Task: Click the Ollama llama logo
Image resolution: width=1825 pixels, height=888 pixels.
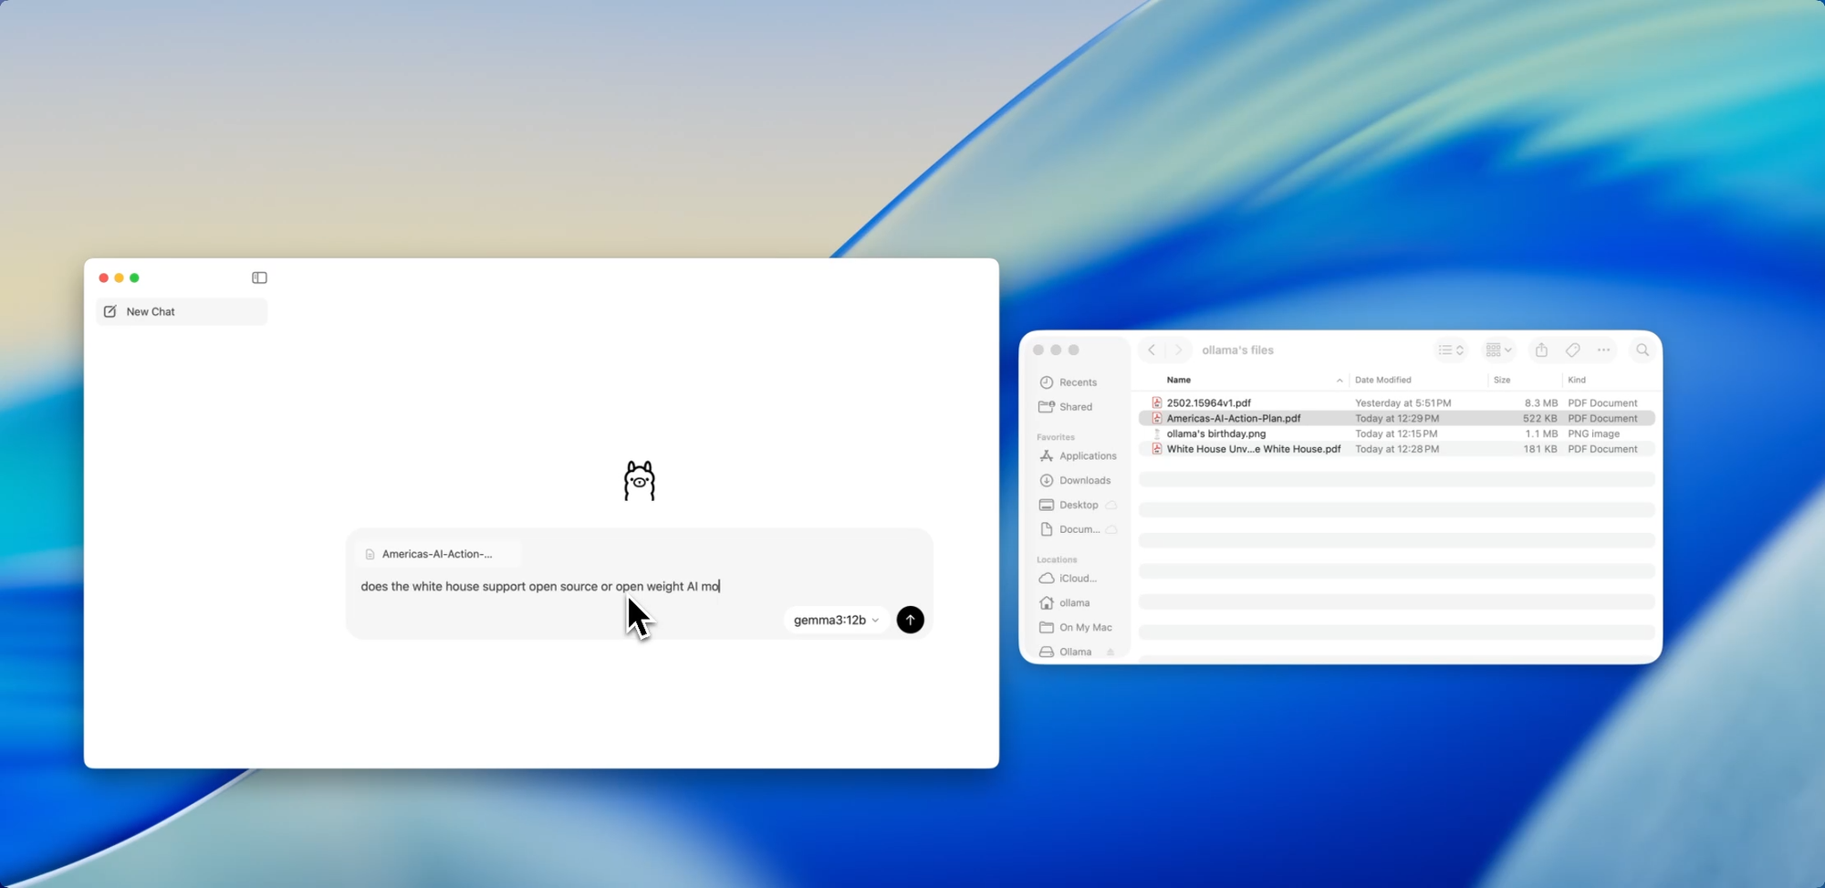Action: (640, 481)
